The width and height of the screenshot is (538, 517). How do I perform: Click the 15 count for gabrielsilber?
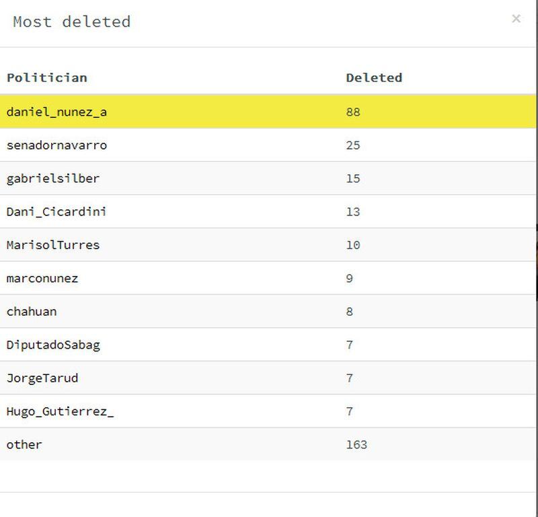click(353, 178)
